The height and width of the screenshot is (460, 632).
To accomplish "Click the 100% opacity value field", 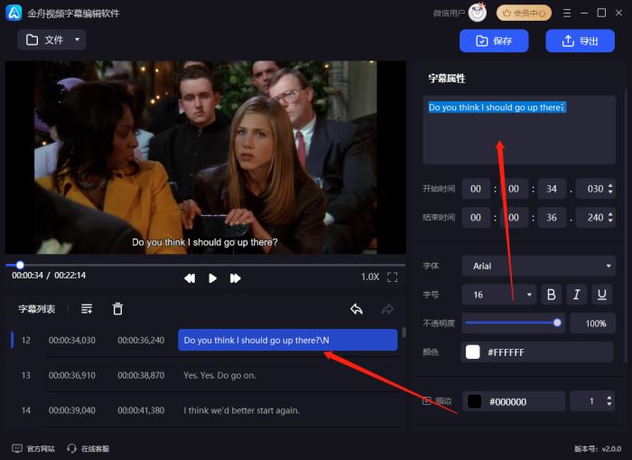I will click(x=592, y=324).
